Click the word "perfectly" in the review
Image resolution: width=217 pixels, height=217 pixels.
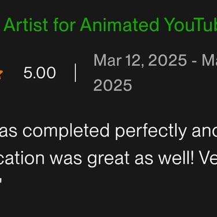150,132
